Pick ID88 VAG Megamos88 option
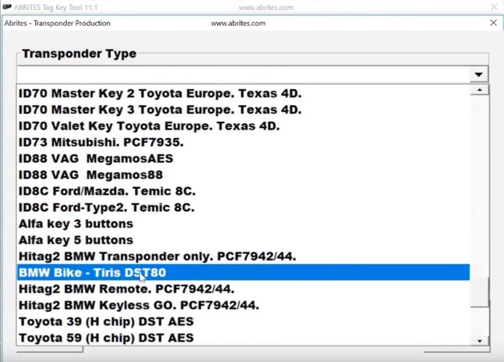Screen dimensions: 504x362 tap(90, 175)
